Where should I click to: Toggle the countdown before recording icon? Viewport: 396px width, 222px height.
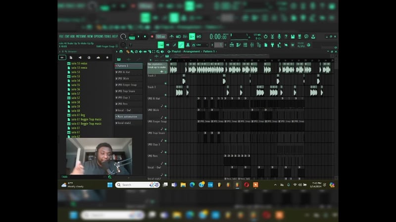[185, 37]
